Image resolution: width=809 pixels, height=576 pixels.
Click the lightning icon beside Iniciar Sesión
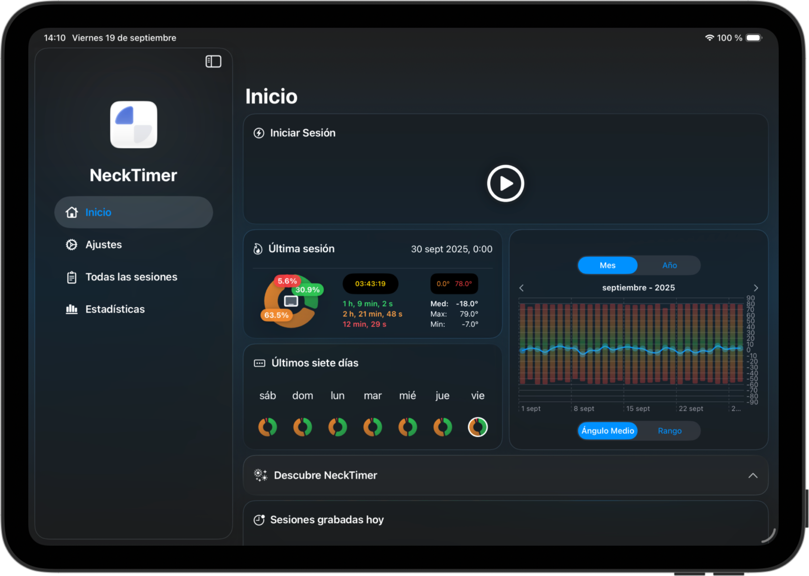[259, 133]
